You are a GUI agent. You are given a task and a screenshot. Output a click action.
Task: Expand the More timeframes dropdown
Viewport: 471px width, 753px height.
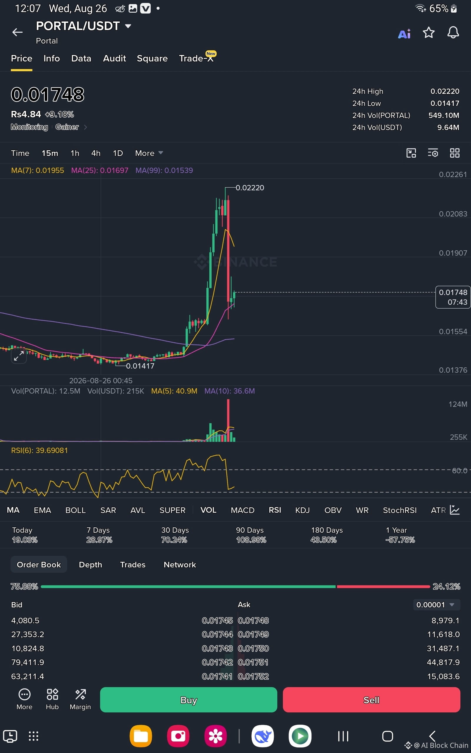tap(149, 153)
